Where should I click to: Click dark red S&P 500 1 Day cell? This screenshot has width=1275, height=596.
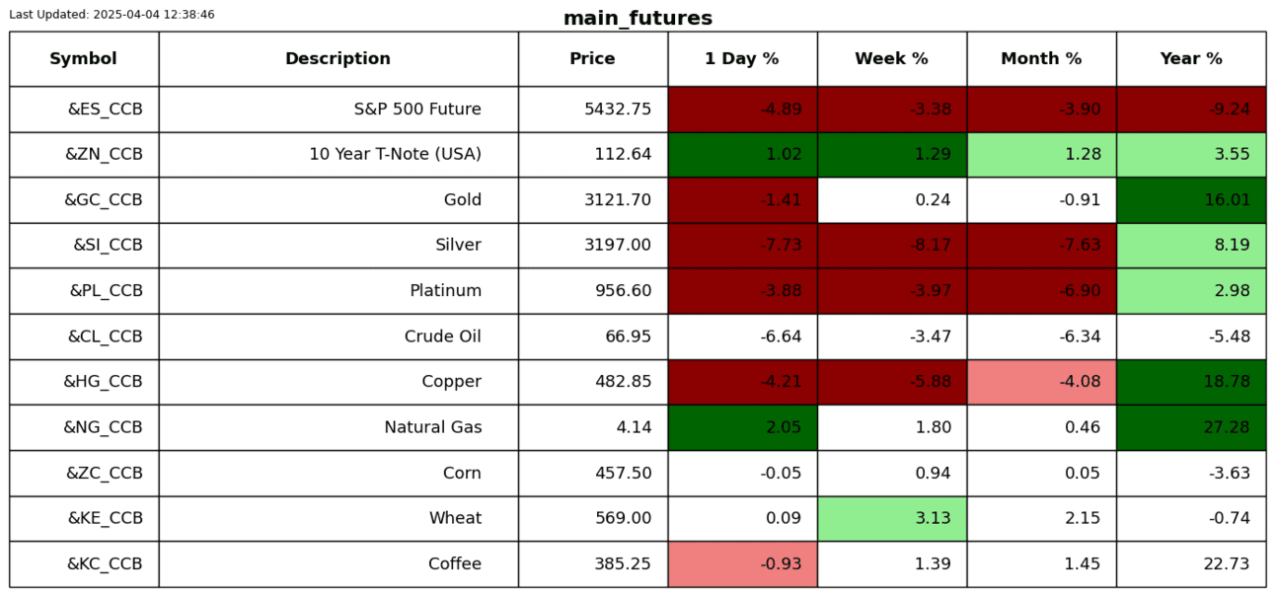pyautogui.click(x=742, y=110)
